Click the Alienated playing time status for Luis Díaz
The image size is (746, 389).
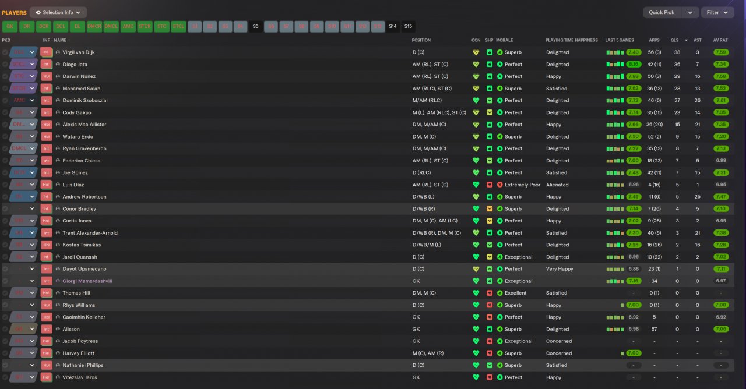click(557, 185)
